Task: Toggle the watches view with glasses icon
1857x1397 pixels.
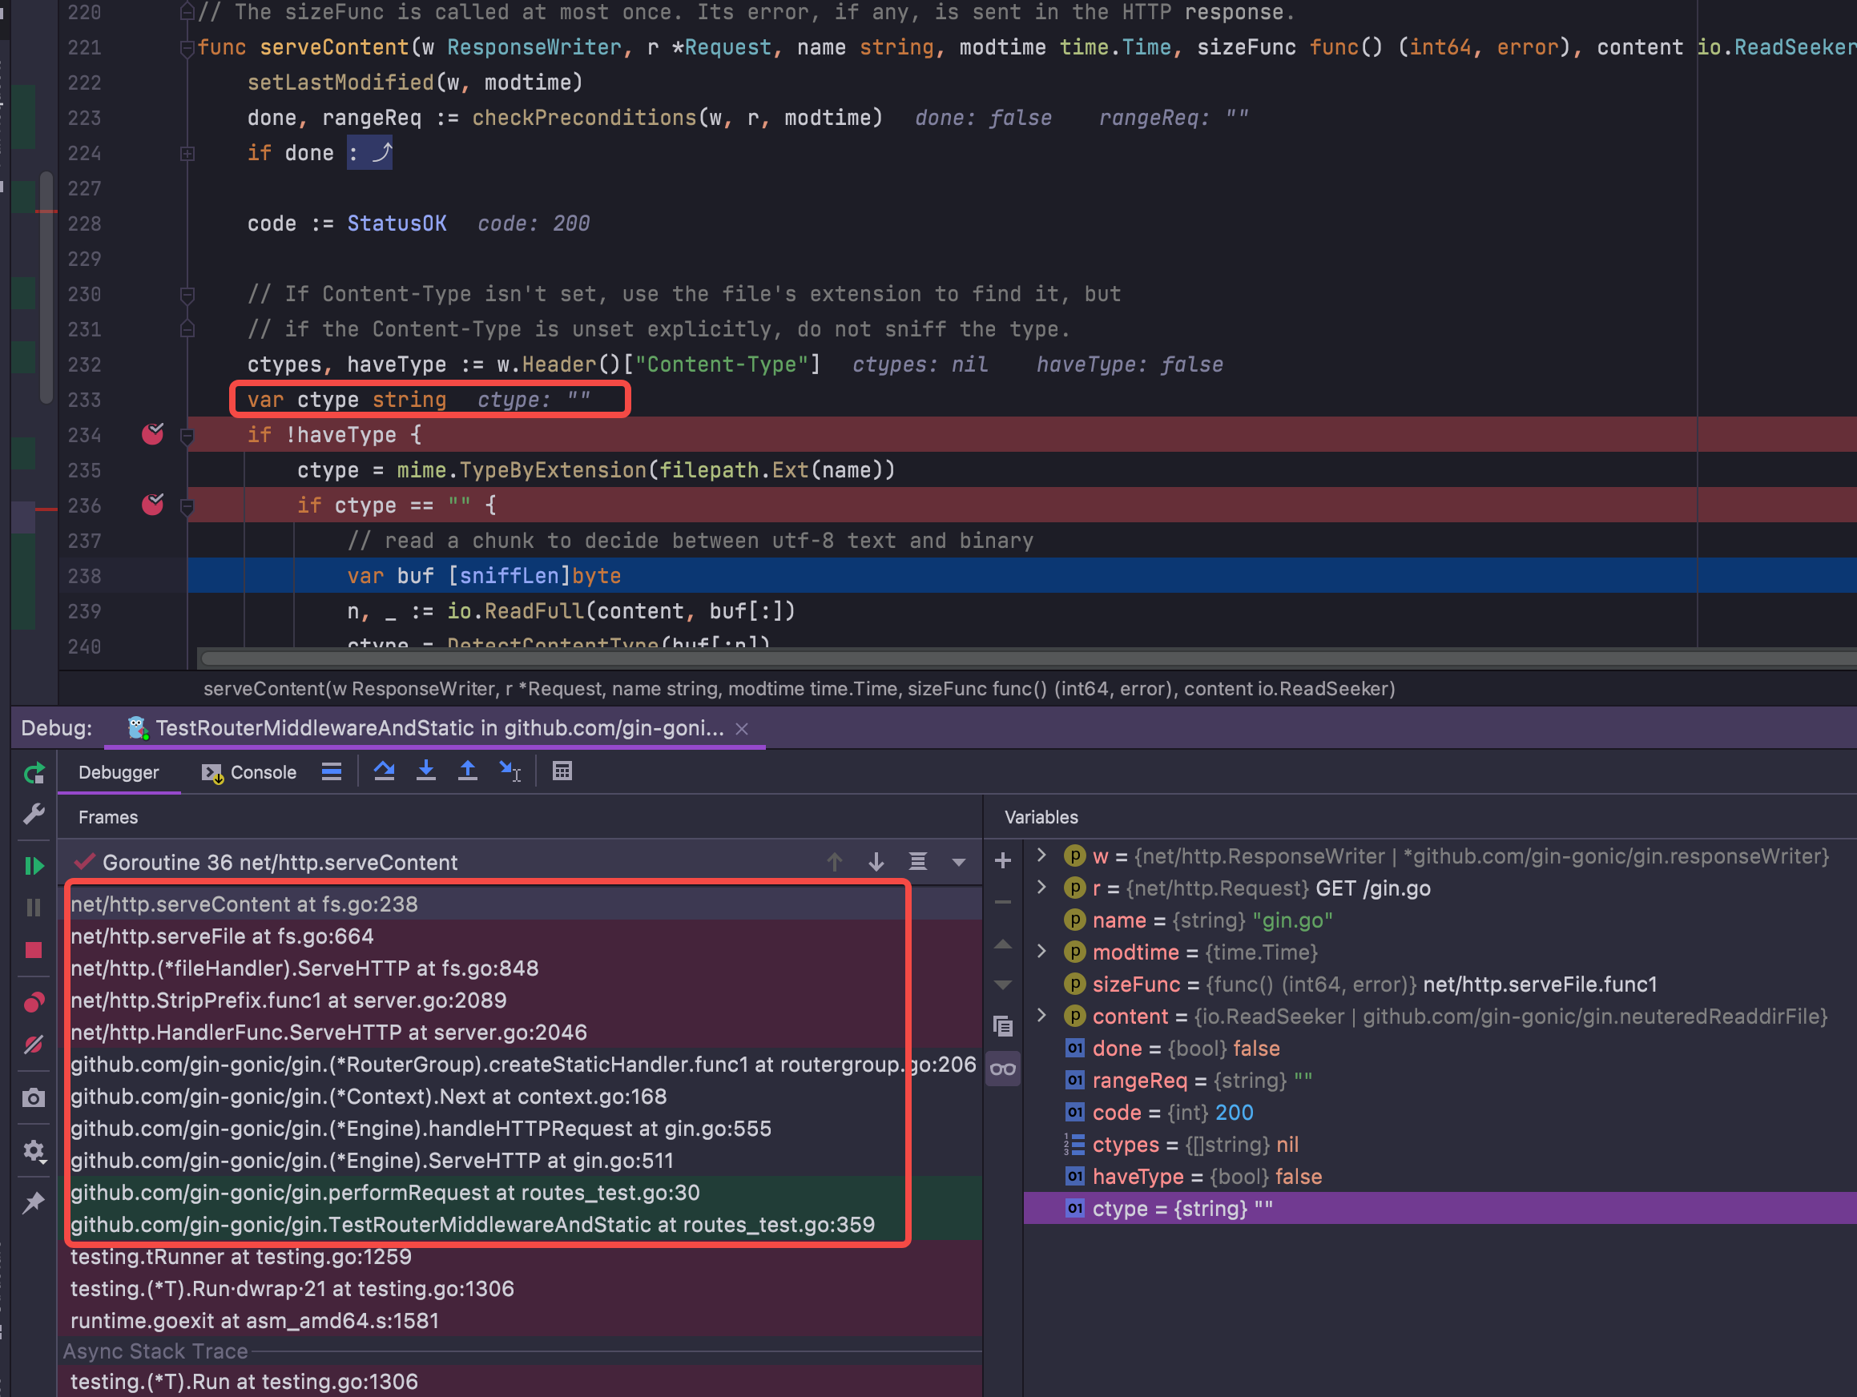Action: [1002, 1068]
